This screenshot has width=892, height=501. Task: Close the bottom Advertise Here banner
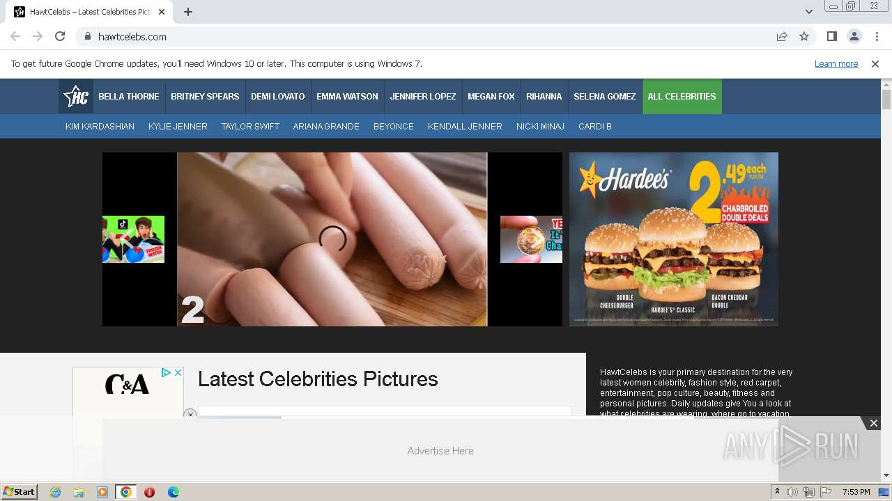(873, 423)
